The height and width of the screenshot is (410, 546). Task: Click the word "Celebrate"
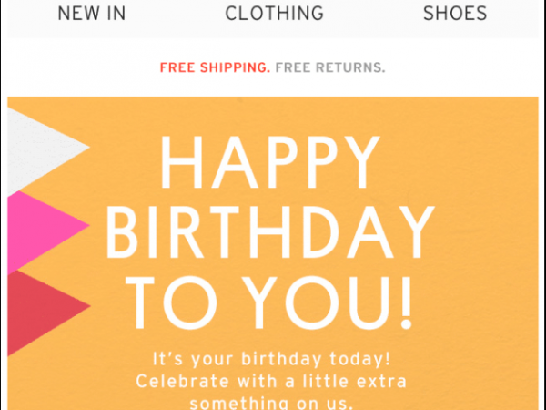[180, 381]
